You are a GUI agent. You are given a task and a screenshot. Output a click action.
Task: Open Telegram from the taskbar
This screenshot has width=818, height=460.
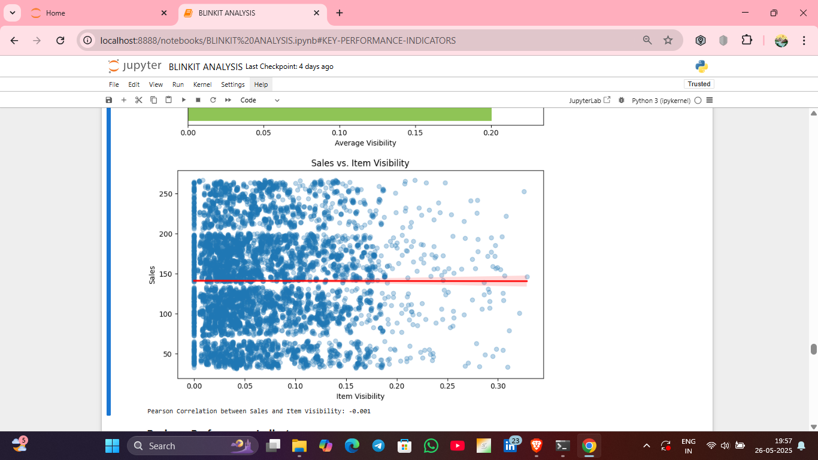[378, 446]
